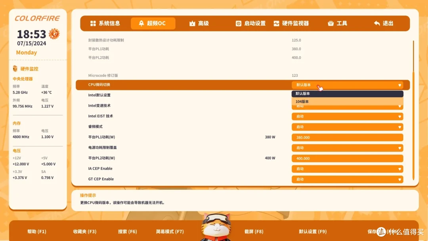
Task: Click the 380 W hint text
Action: pyautogui.click(x=270, y=137)
